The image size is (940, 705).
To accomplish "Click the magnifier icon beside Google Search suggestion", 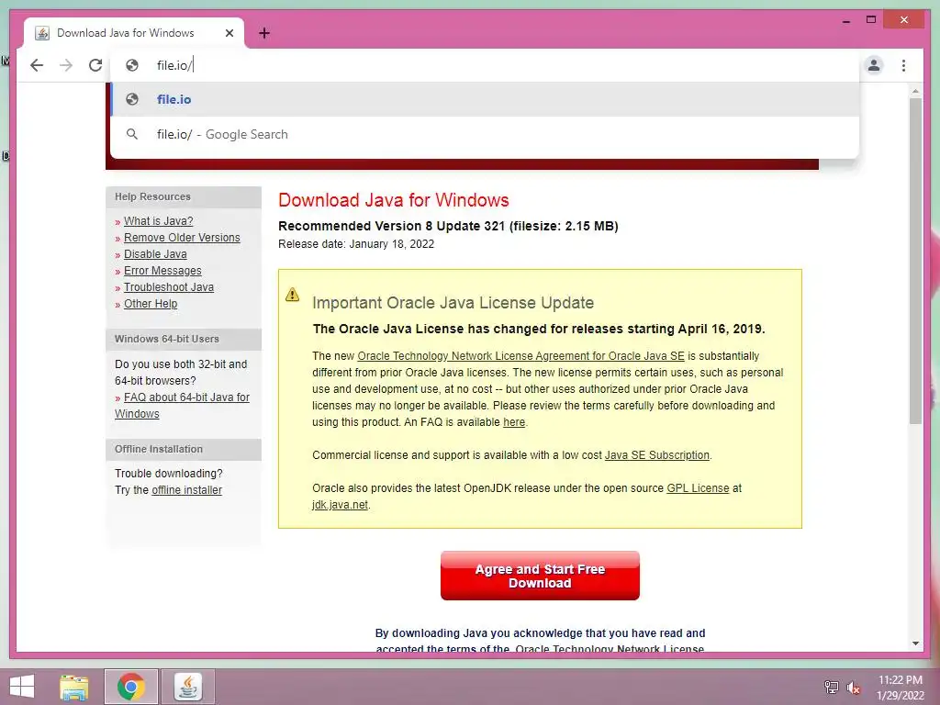I will pos(132,134).
